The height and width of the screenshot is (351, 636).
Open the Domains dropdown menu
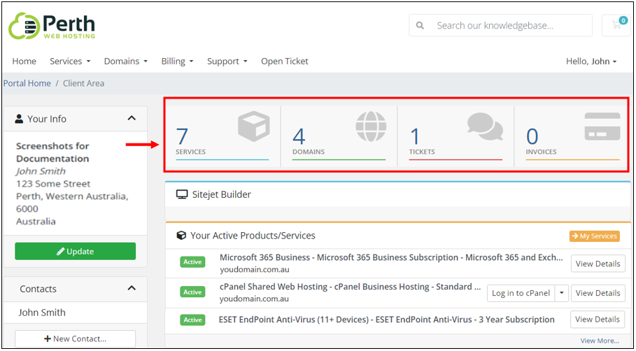[126, 62]
